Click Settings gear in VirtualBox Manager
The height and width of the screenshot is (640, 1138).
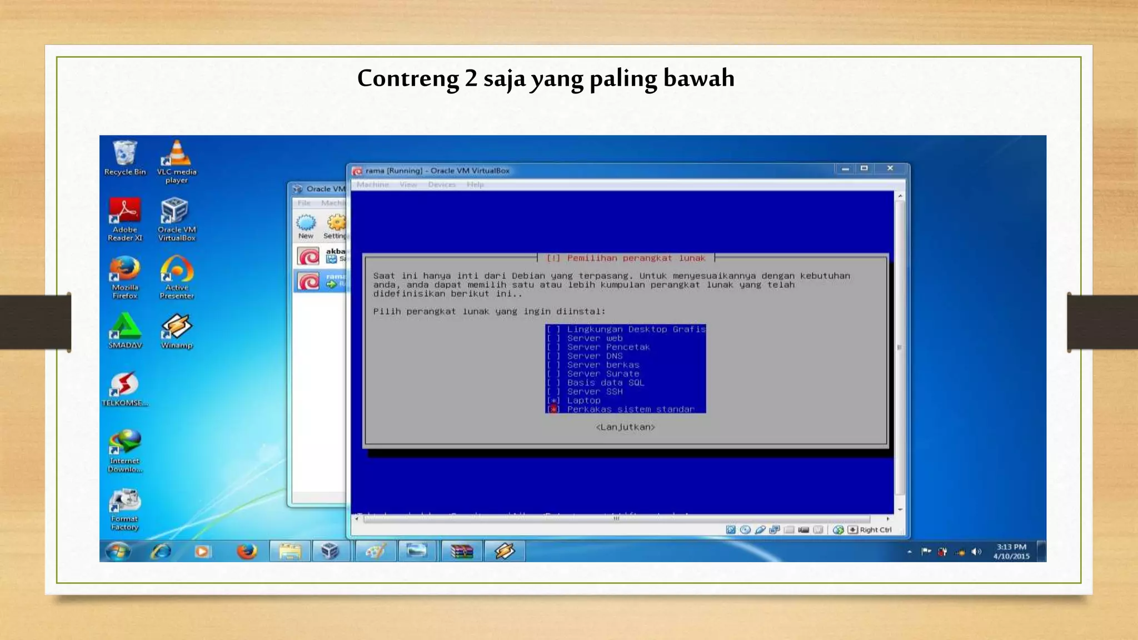[x=335, y=227]
